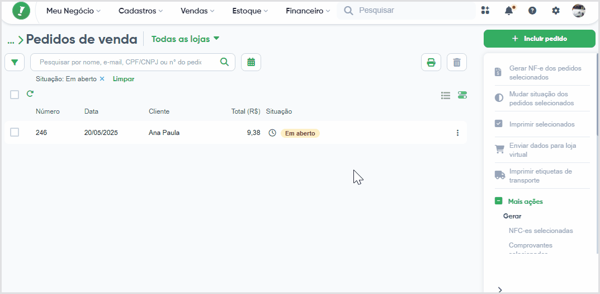The image size is (600, 294).
Task: Open the notifications bell
Action: click(509, 10)
